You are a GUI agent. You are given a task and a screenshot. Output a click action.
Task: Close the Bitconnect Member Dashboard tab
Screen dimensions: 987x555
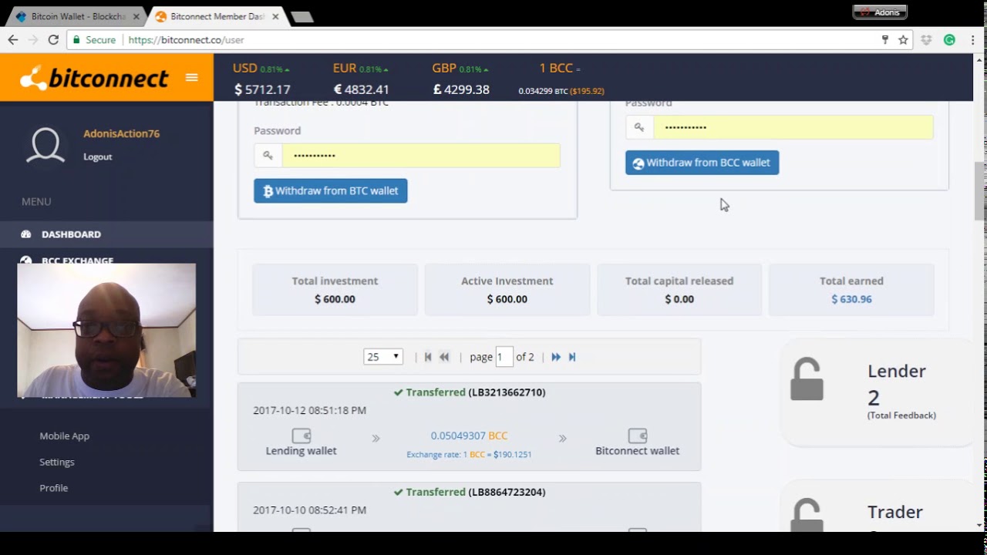275,16
